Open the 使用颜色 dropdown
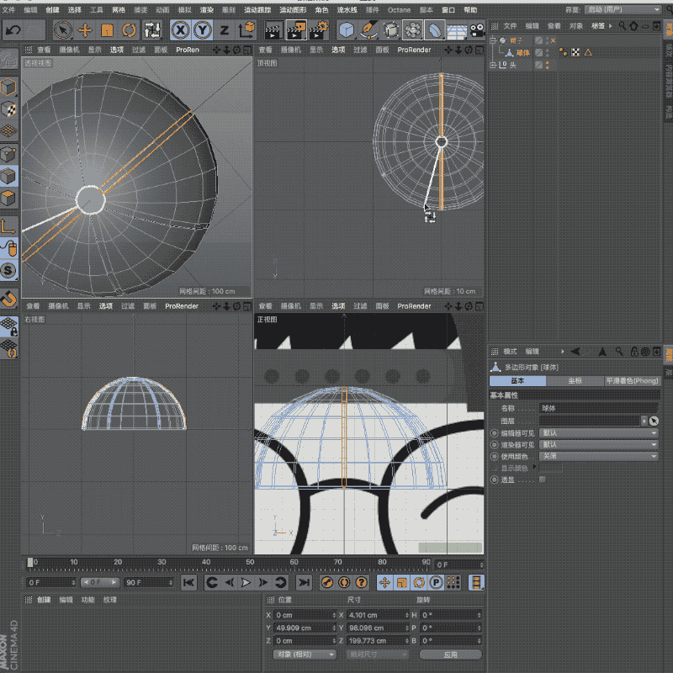The height and width of the screenshot is (673, 673). 599,456
